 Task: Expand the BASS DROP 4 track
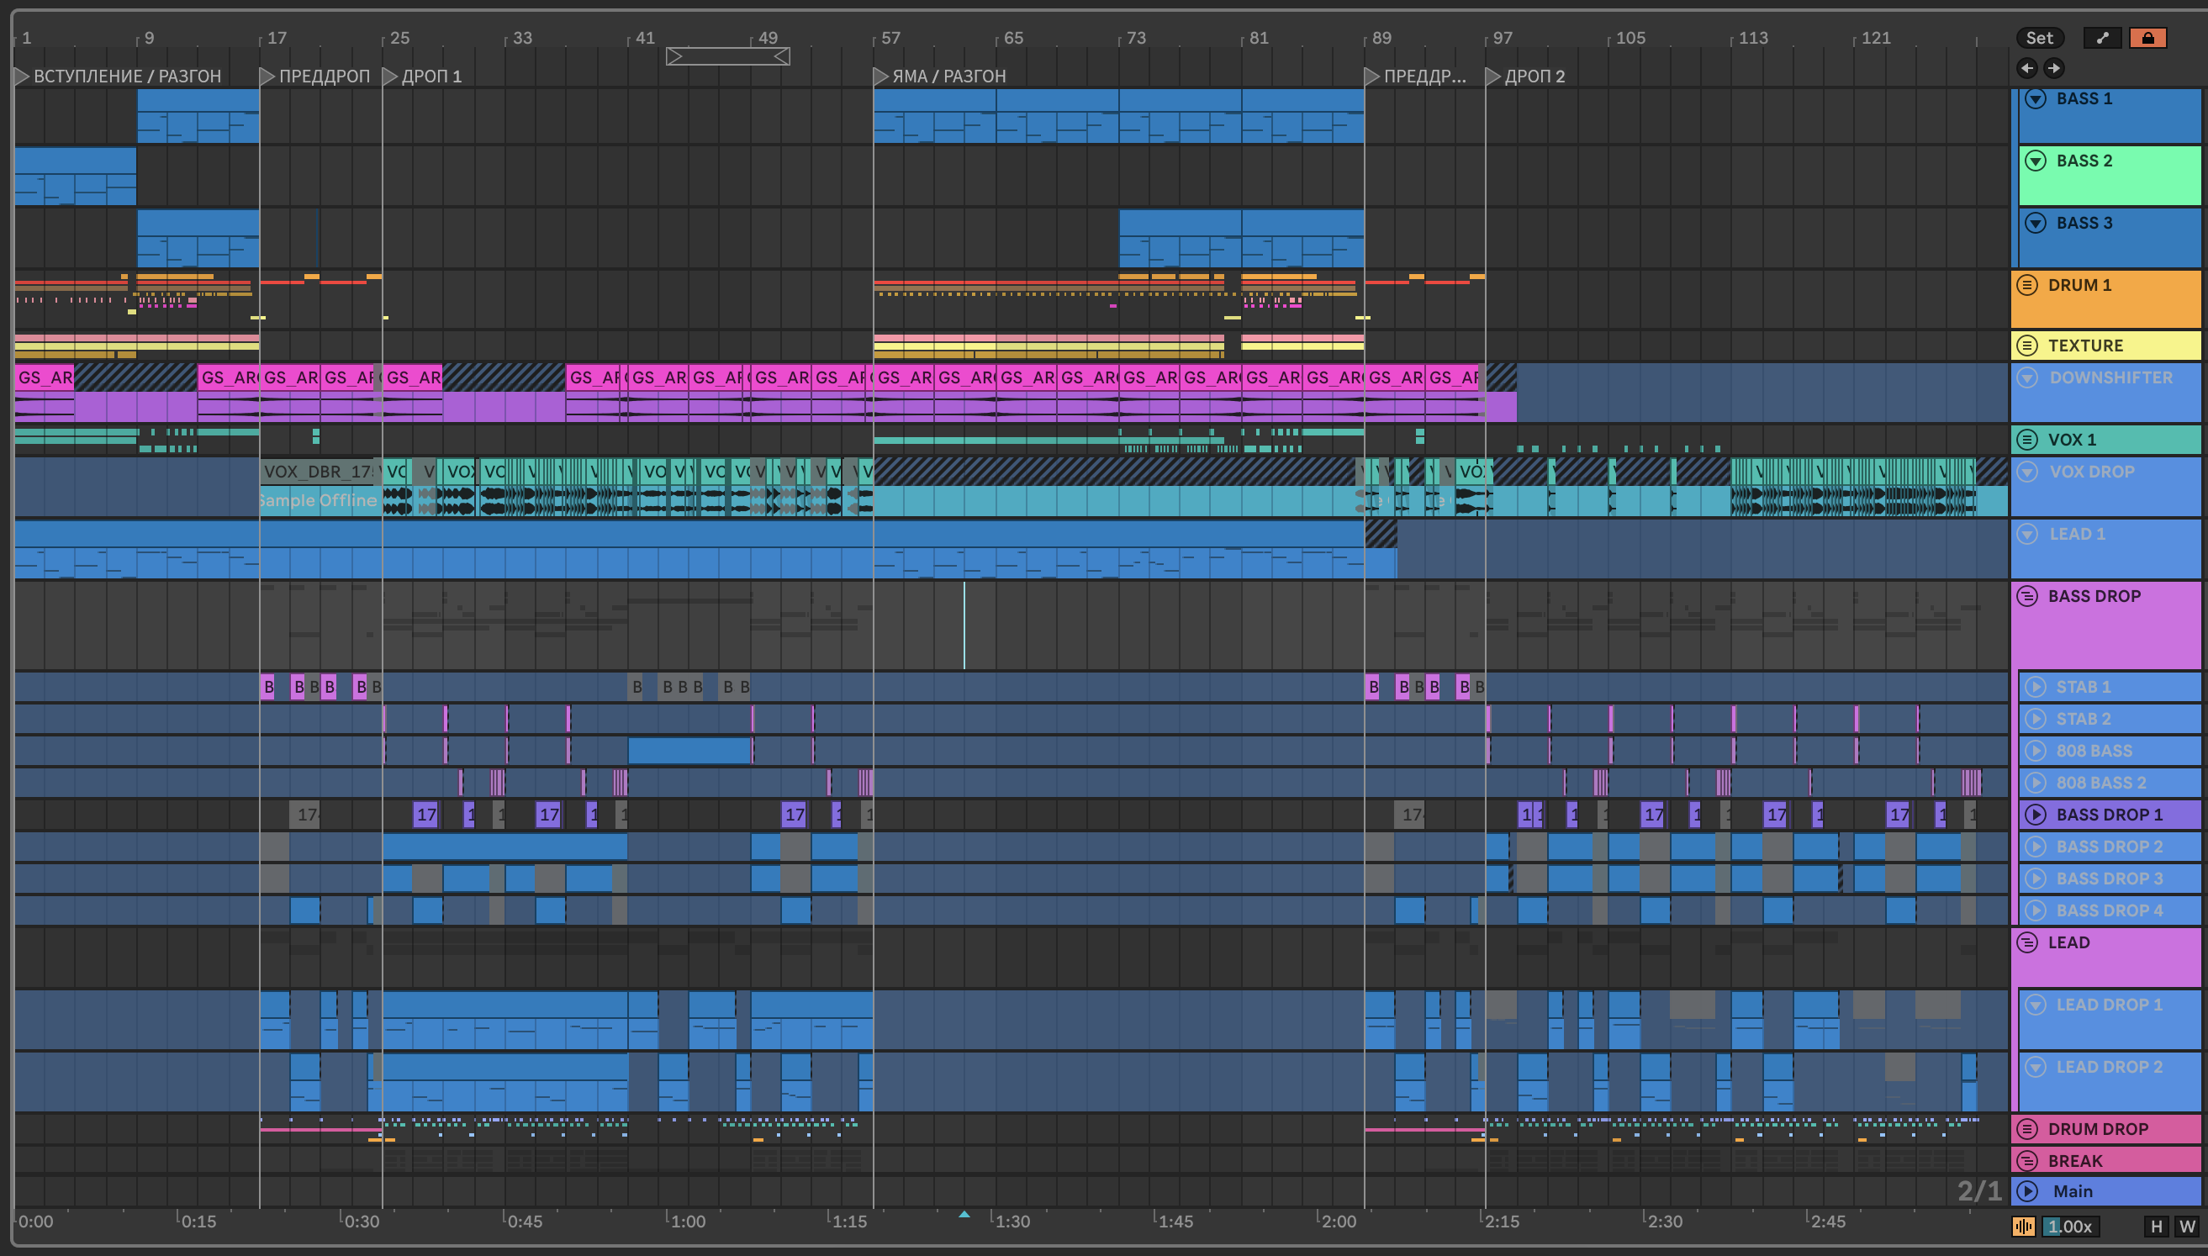(2036, 910)
